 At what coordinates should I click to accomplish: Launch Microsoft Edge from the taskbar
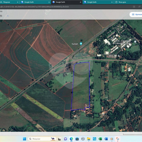click(71, 139)
